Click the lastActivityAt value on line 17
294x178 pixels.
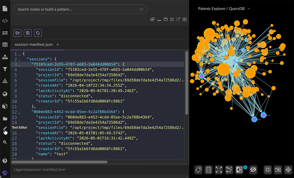click(106, 138)
